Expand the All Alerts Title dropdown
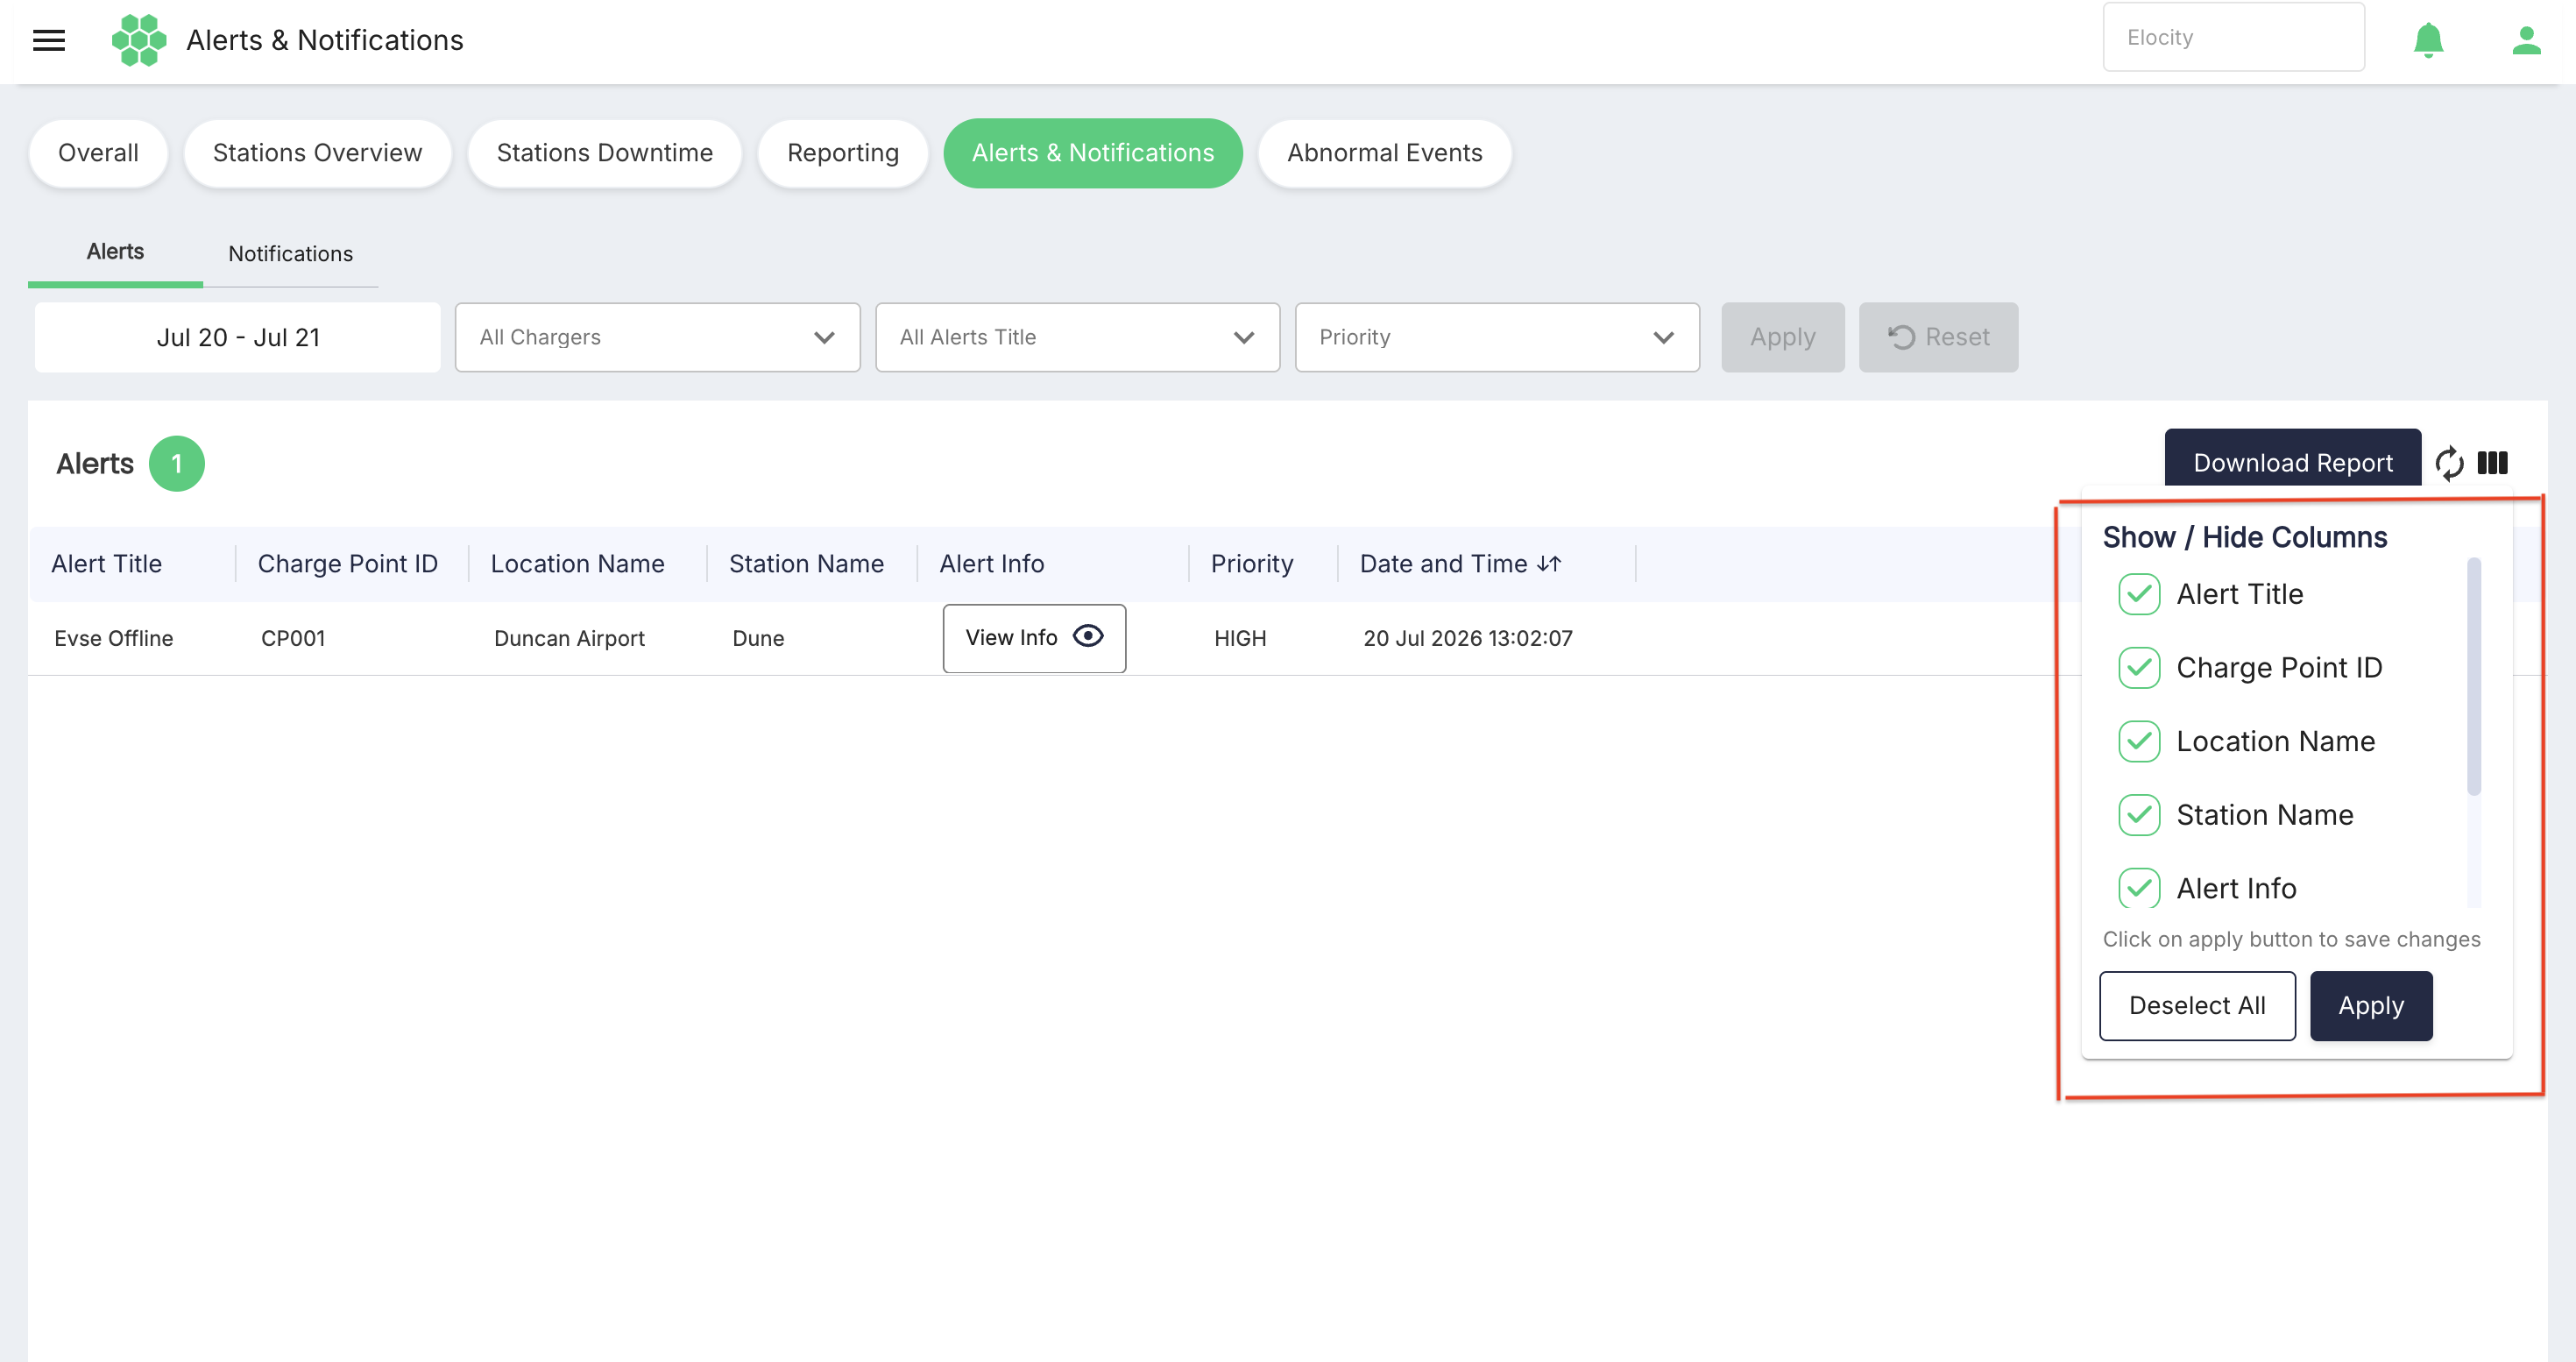 coord(1077,337)
